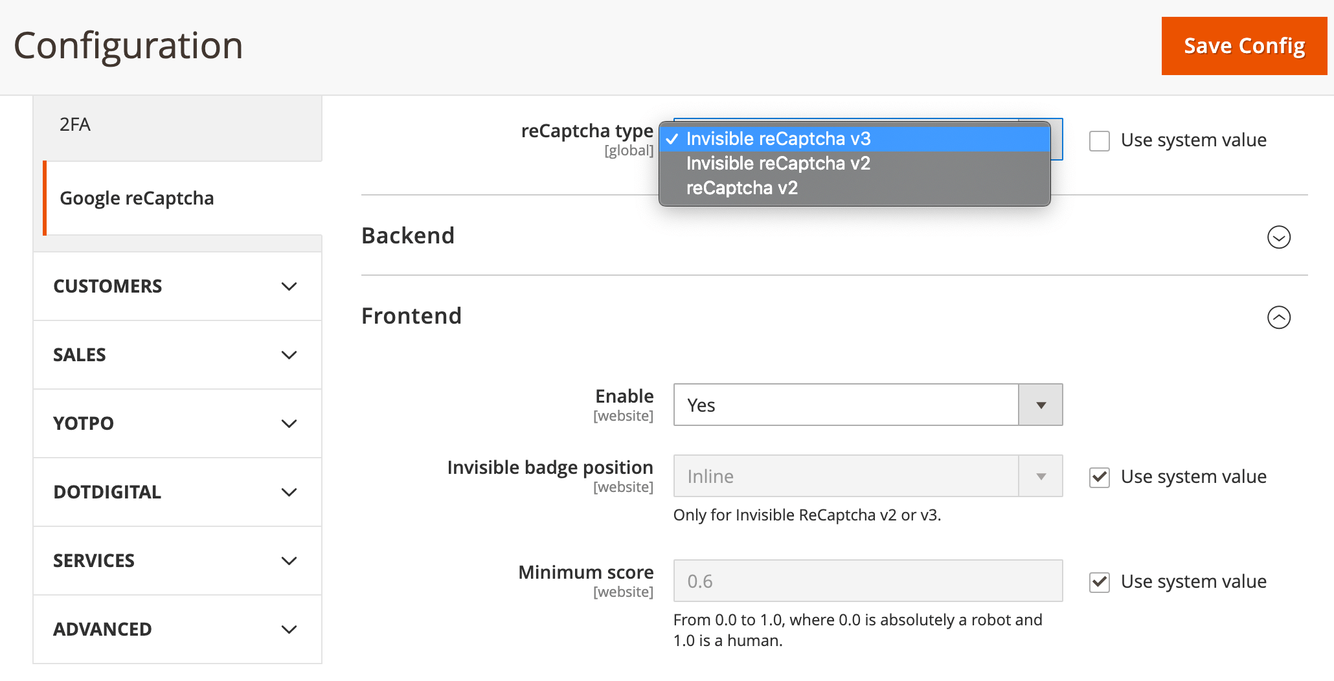Uncheck Use system value for Invisible badge position

1099,478
